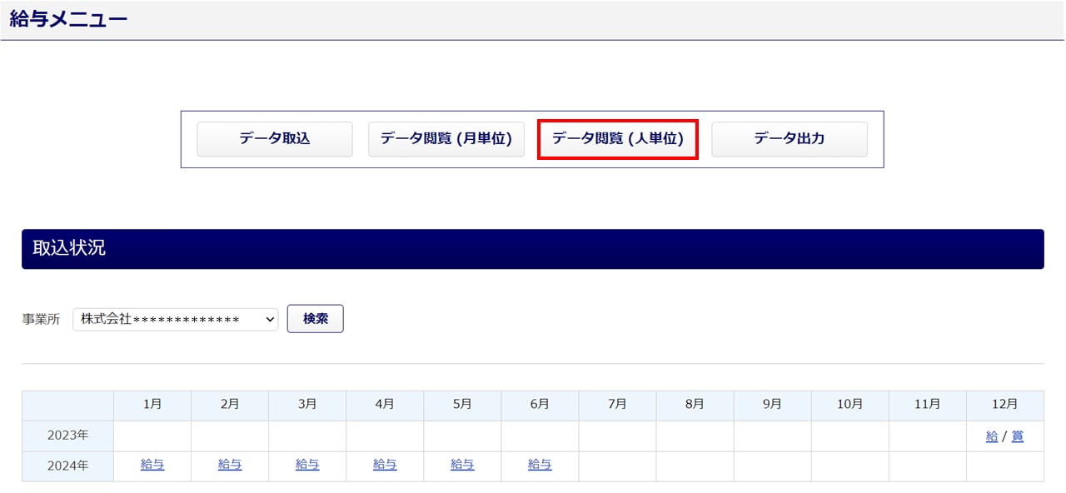Expand the 事業所 company dropdown

175,319
